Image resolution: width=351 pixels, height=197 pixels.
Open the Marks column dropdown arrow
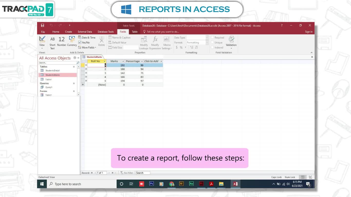[x=123, y=61]
